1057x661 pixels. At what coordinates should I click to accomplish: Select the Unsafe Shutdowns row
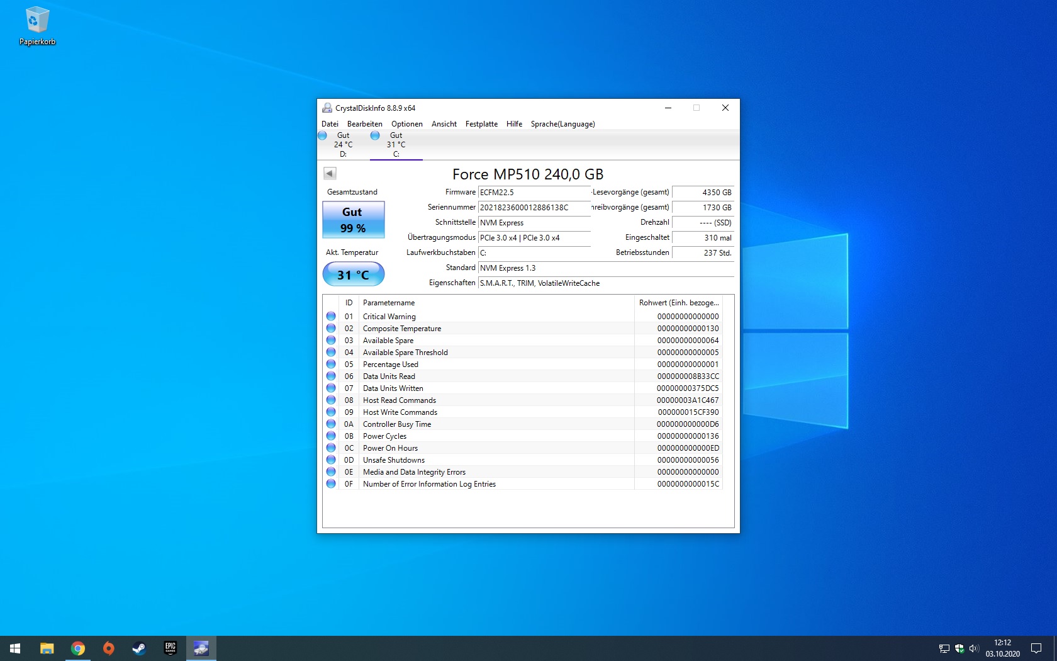pyautogui.click(x=394, y=460)
